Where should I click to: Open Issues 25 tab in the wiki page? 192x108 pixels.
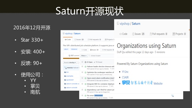pos(138,34)
